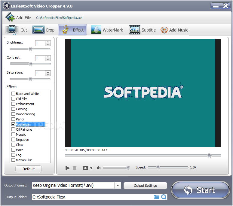Decrease Contrast with the down arrow
Image resolution: width=233 pixels, height=206 pixels.
click(48, 59)
